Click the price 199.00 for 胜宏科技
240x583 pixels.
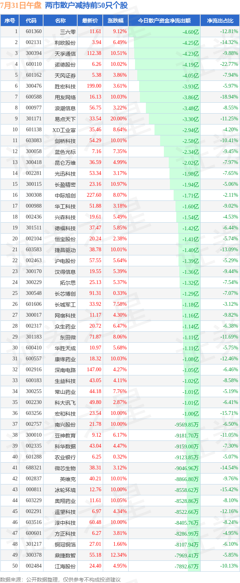click(x=93, y=86)
